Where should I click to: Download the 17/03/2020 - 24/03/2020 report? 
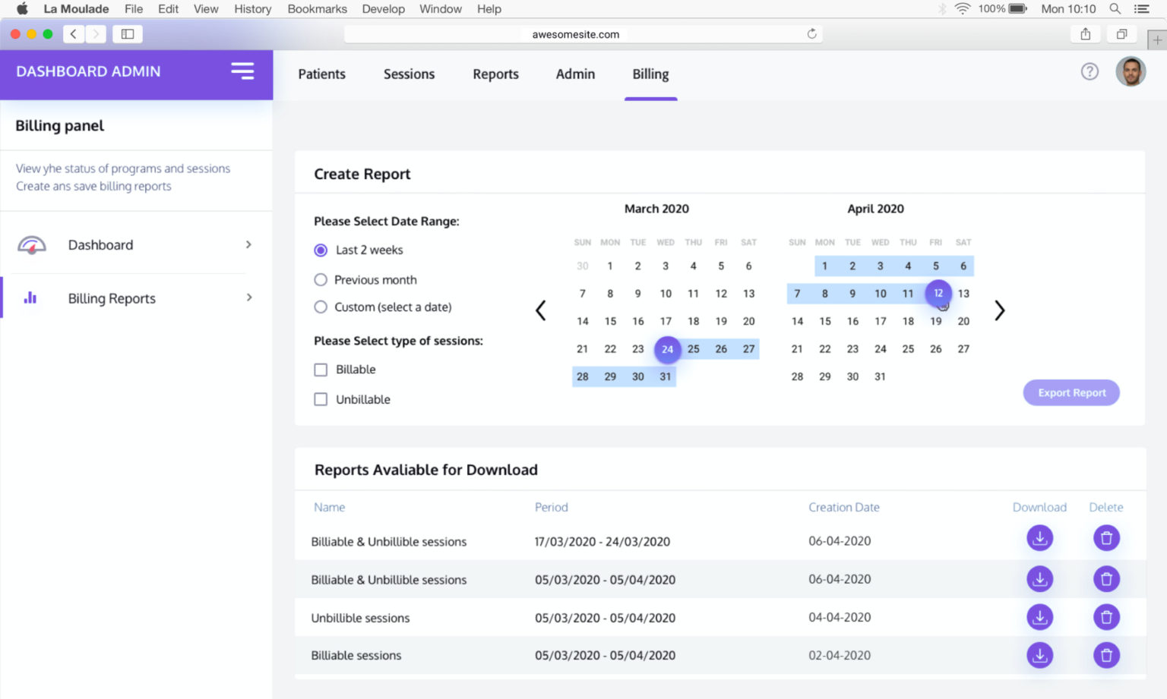(x=1039, y=538)
